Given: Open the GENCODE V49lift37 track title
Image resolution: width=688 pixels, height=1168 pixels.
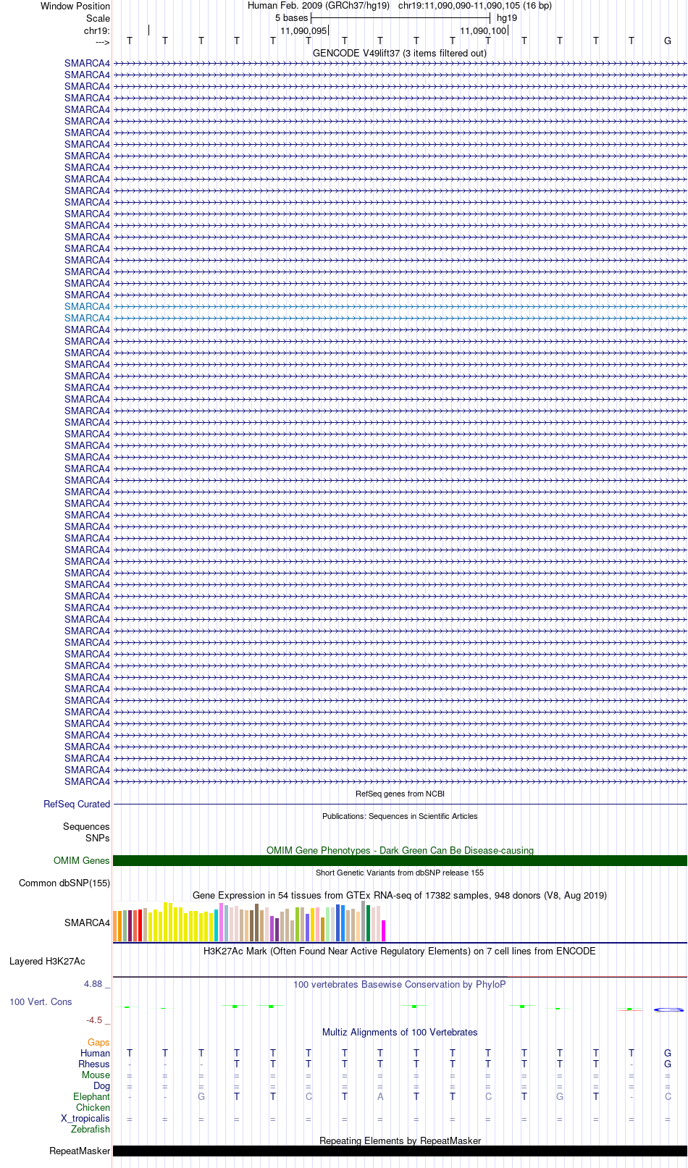Looking at the screenshot, I should point(400,53).
